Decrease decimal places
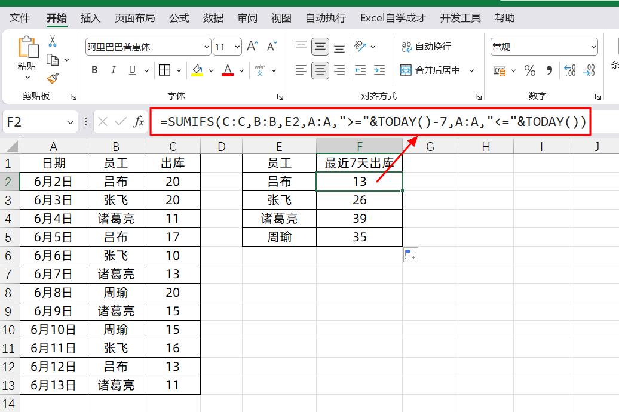 click(589, 70)
